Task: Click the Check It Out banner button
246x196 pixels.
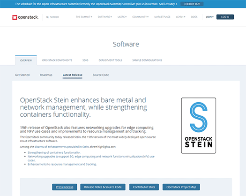Action: click(x=192, y=4)
